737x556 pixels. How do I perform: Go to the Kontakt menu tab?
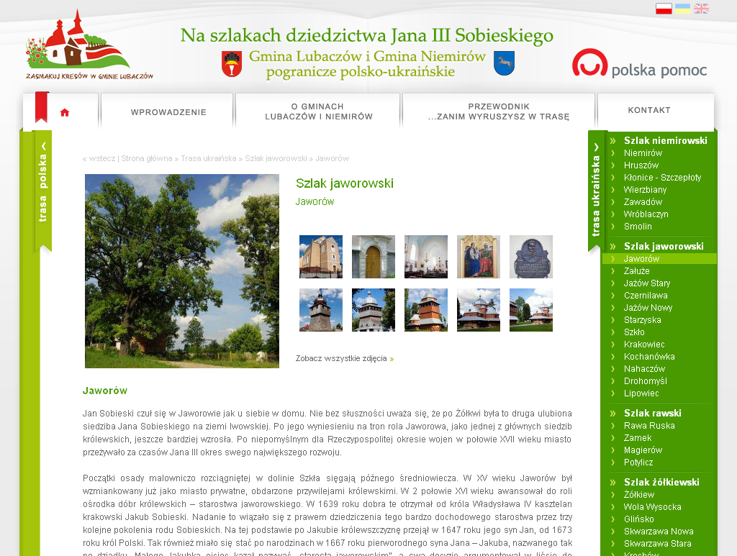[648, 111]
